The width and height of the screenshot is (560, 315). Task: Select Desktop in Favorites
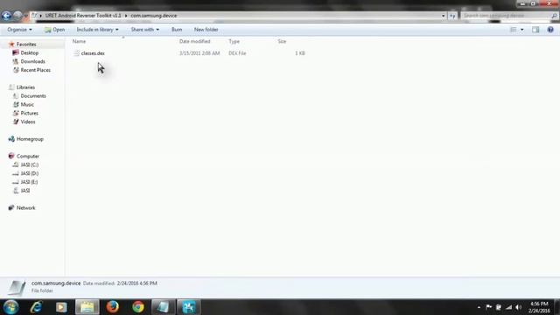29,52
